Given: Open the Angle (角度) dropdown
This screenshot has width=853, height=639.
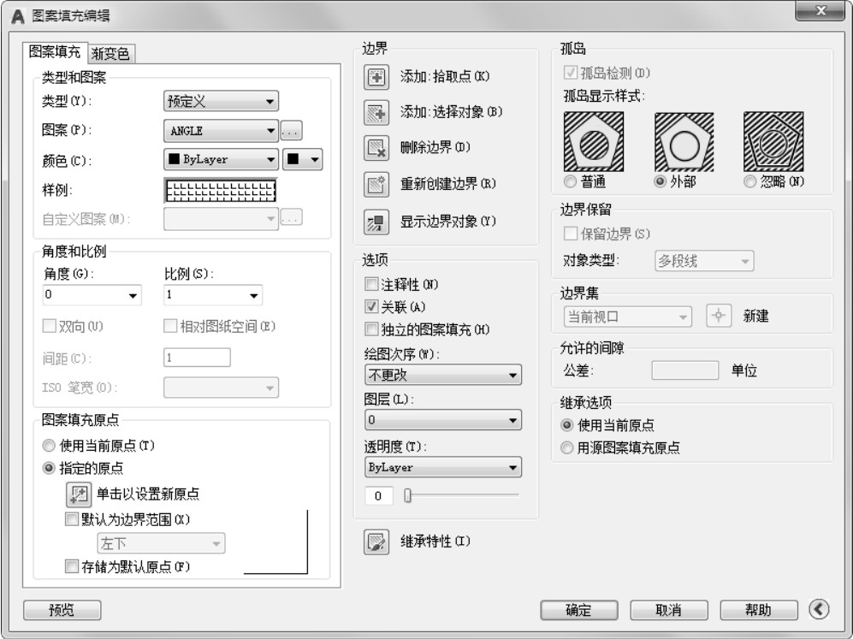Looking at the screenshot, I should click(92, 295).
